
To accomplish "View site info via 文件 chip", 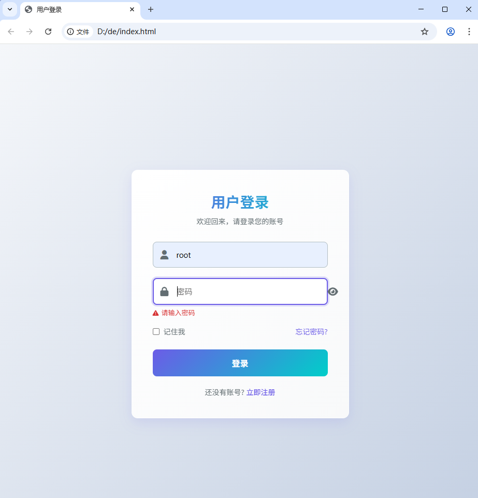I will pos(78,32).
